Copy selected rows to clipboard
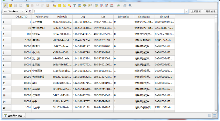Image resolution: width=220 pixels, height=121 pixels. [43, 5]
